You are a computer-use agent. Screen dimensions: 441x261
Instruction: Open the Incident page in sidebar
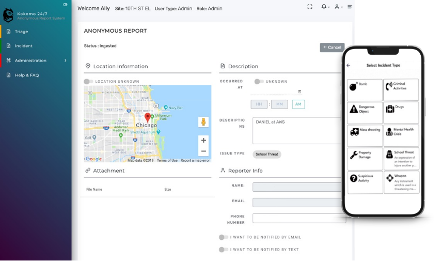pyautogui.click(x=24, y=46)
